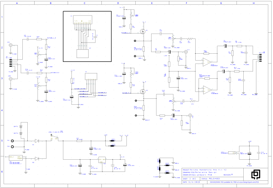Select diode D1 after the TH1 pad
Viewport: 273px width, 188px height.
click(x=37, y=141)
